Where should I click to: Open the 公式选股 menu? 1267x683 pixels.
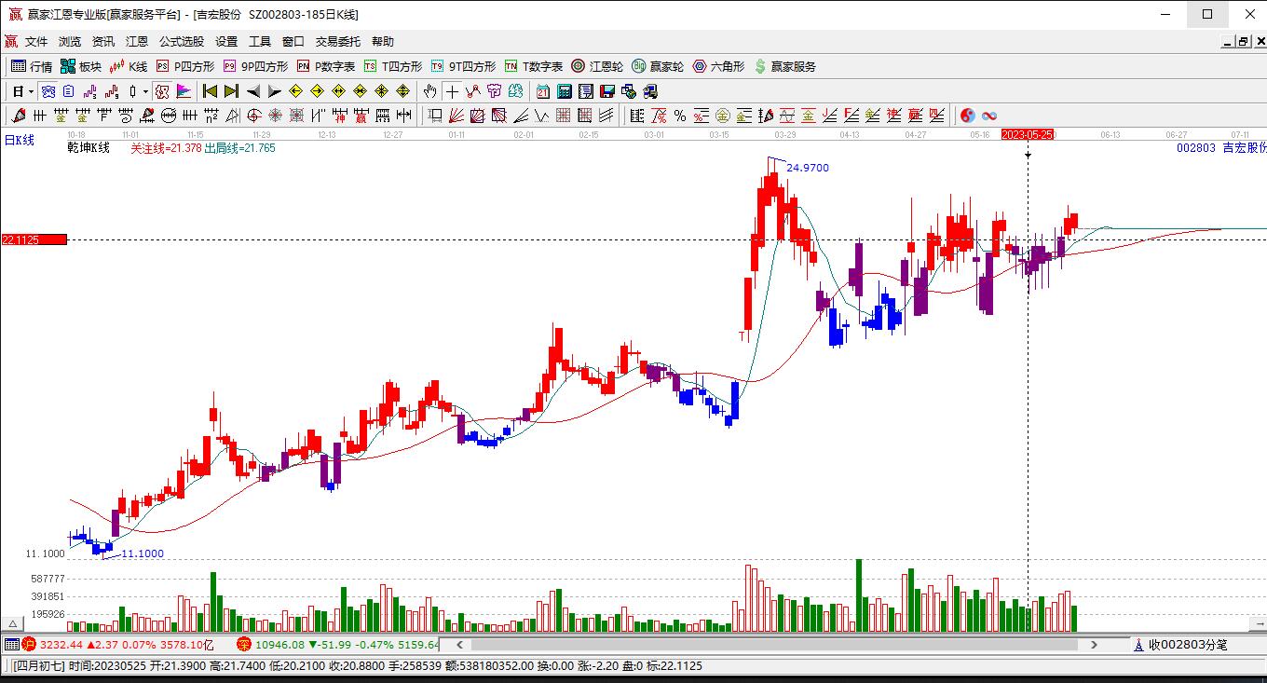tap(182, 42)
